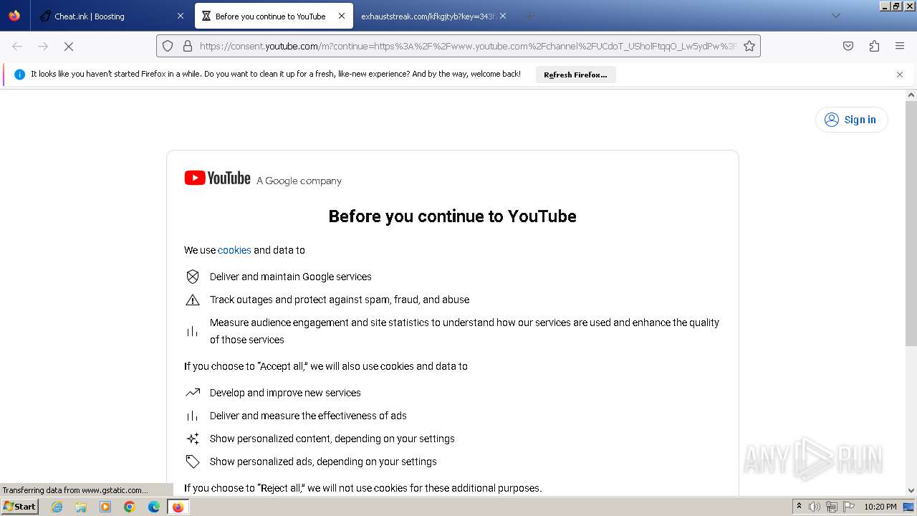
Task: Go forward to next page
Action: (43, 46)
